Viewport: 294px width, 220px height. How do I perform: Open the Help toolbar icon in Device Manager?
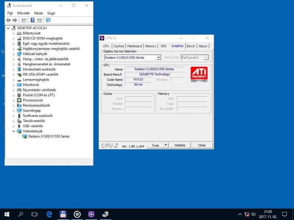point(32,20)
